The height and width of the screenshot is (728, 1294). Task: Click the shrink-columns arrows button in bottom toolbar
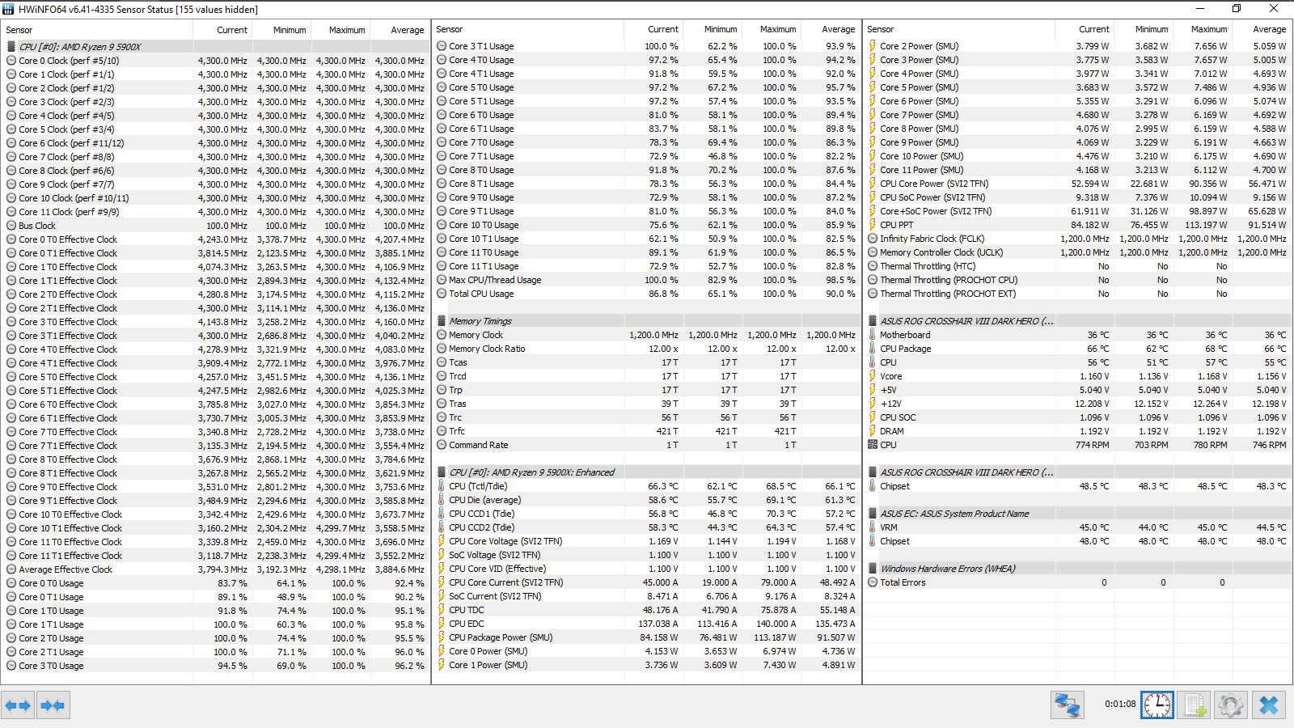(53, 705)
